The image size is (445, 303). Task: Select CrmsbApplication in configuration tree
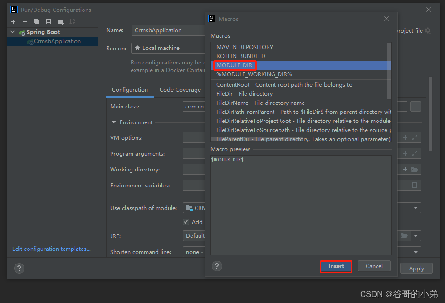53,41
